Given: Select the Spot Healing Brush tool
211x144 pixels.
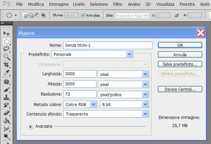Looking at the screenshot, I should coord(6,82).
